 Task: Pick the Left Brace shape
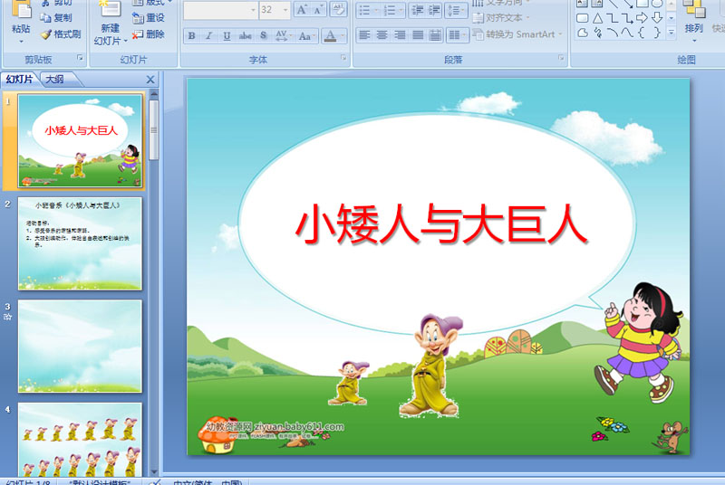642,33
